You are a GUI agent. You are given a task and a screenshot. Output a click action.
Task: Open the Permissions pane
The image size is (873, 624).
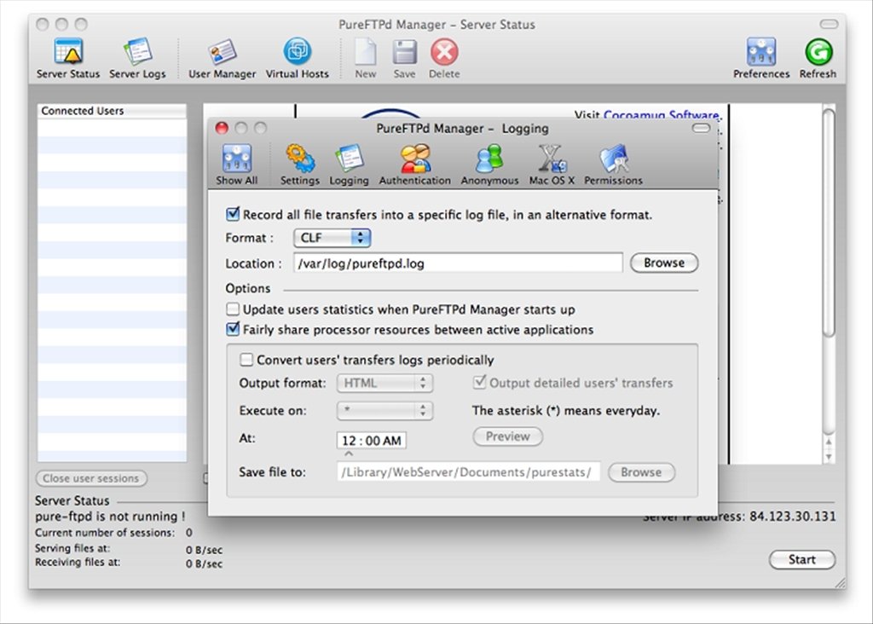coord(613,165)
